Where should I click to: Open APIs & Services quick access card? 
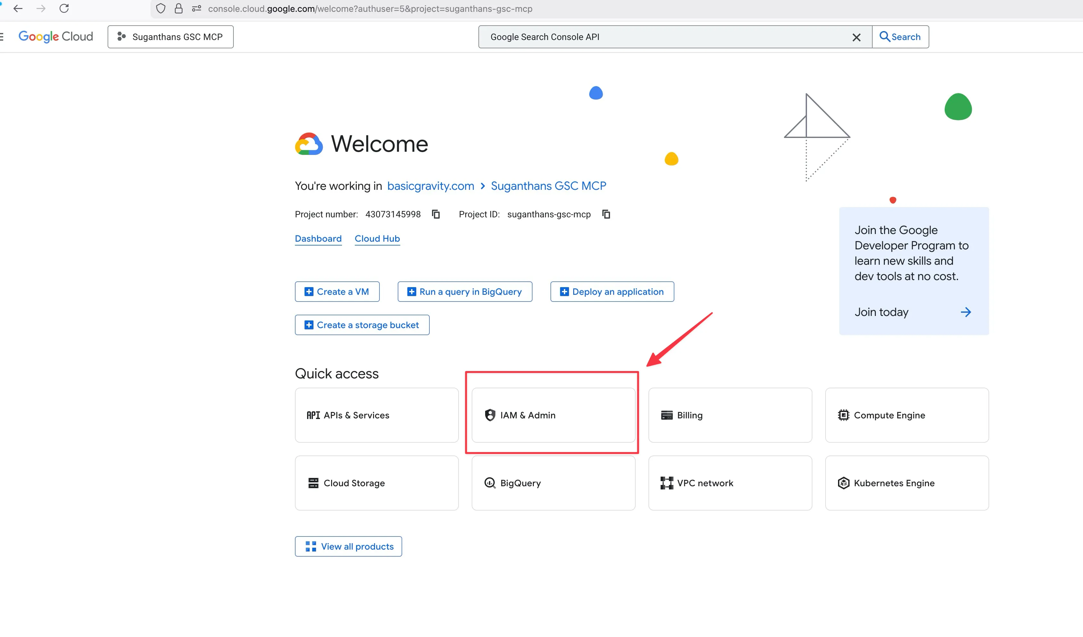tap(377, 415)
